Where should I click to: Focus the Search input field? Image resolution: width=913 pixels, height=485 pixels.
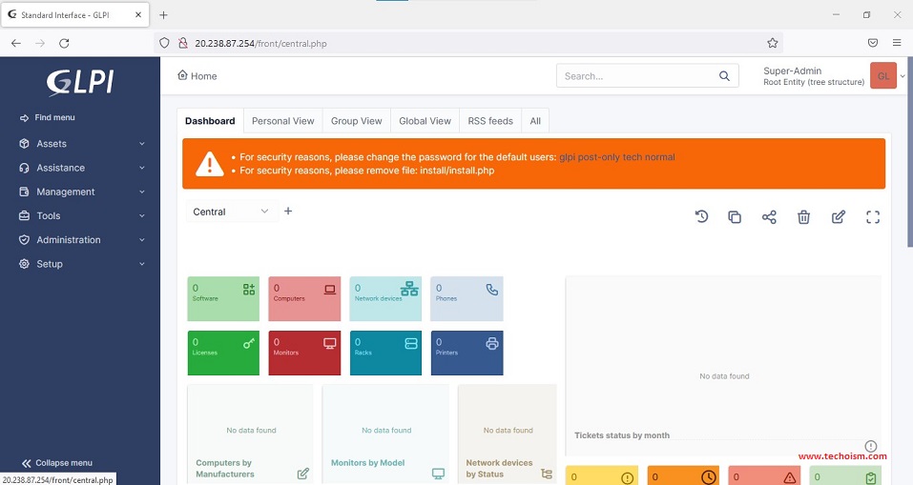637,76
